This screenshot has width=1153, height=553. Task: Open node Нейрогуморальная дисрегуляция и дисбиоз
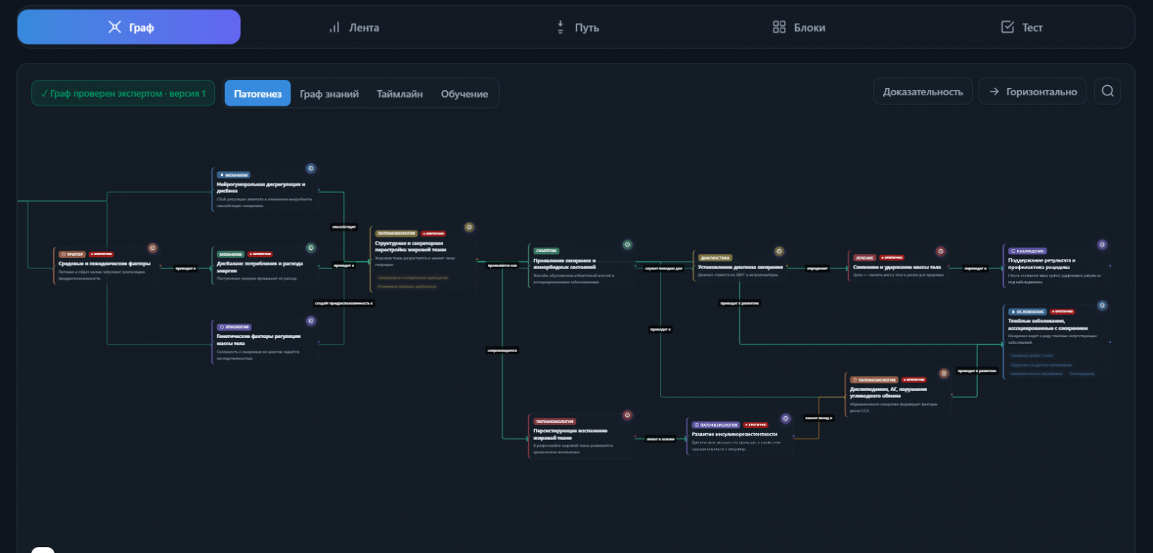265,190
